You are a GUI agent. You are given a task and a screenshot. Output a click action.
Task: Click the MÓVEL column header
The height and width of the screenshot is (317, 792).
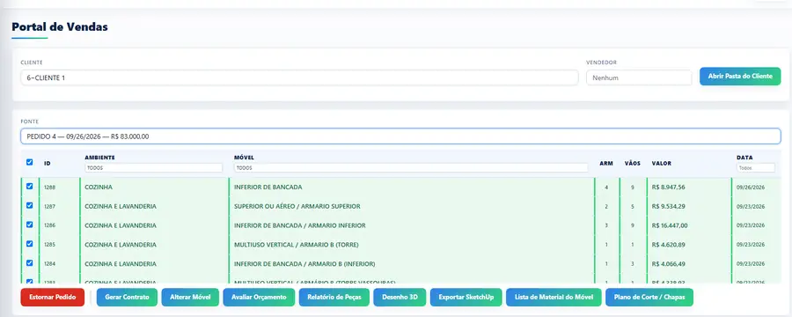(245, 158)
